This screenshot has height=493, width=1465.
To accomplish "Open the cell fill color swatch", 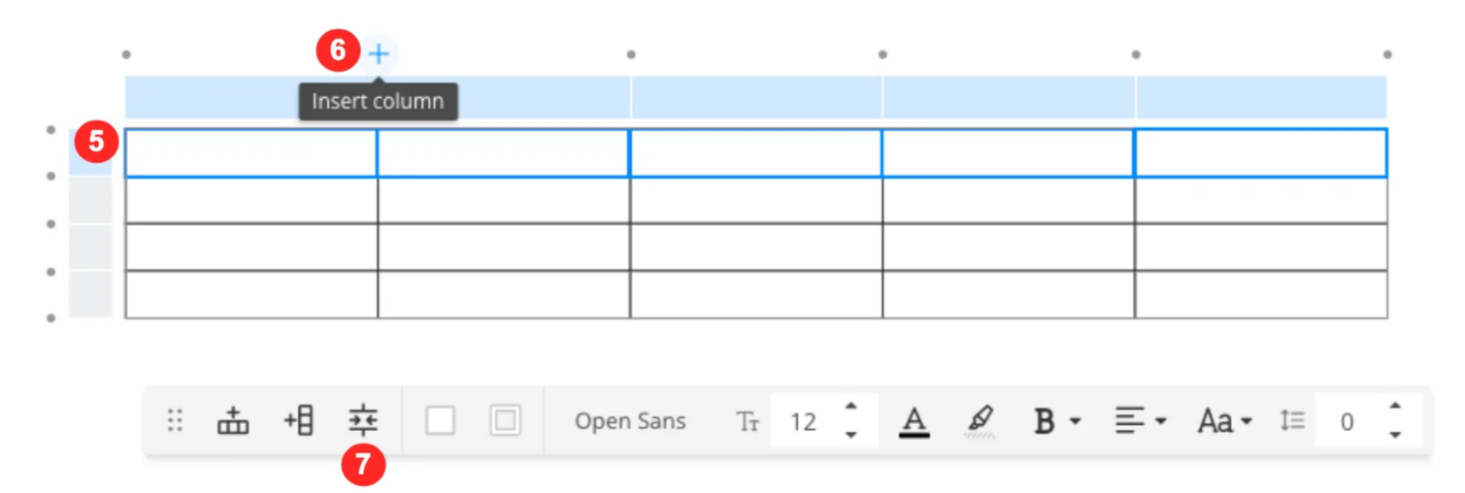I will 440,421.
